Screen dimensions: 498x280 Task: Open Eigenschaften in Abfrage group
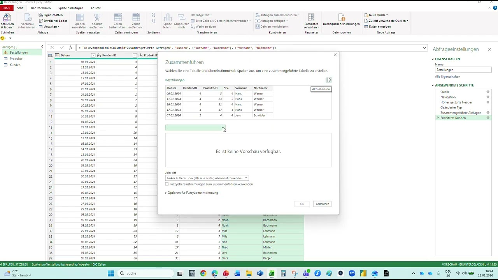click(51, 15)
